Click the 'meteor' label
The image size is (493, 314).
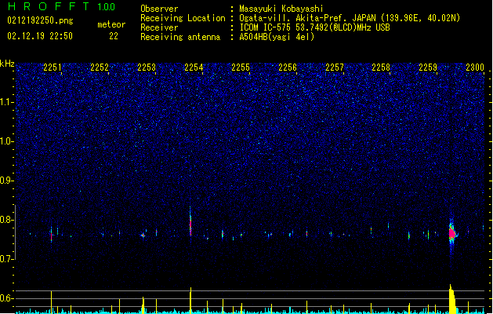pos(111,24)
